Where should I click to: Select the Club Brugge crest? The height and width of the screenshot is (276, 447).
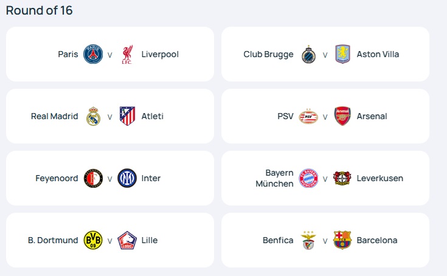[x=308, y=54]
